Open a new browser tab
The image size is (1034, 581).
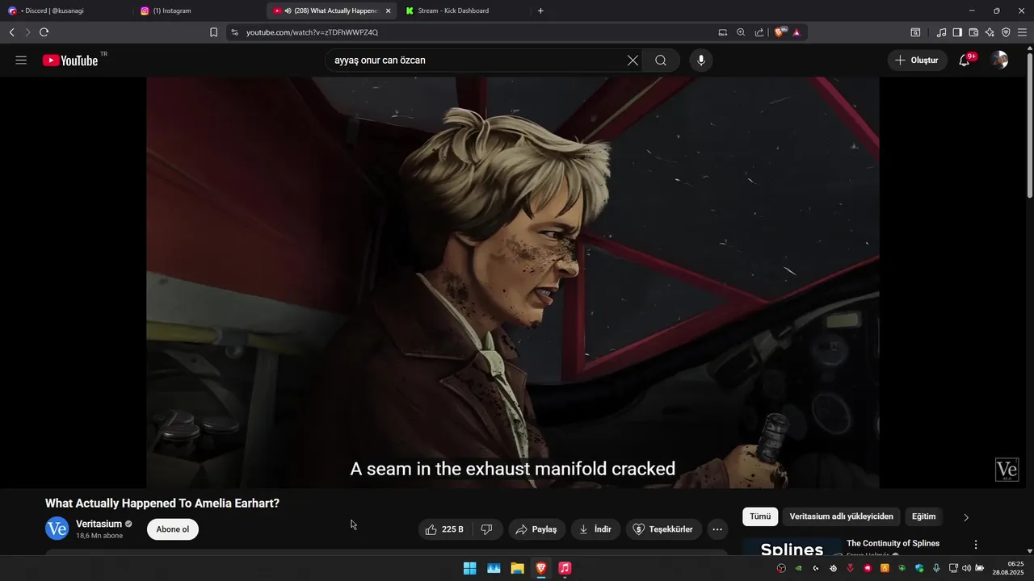pyautogui.click(x=540, y=10)
